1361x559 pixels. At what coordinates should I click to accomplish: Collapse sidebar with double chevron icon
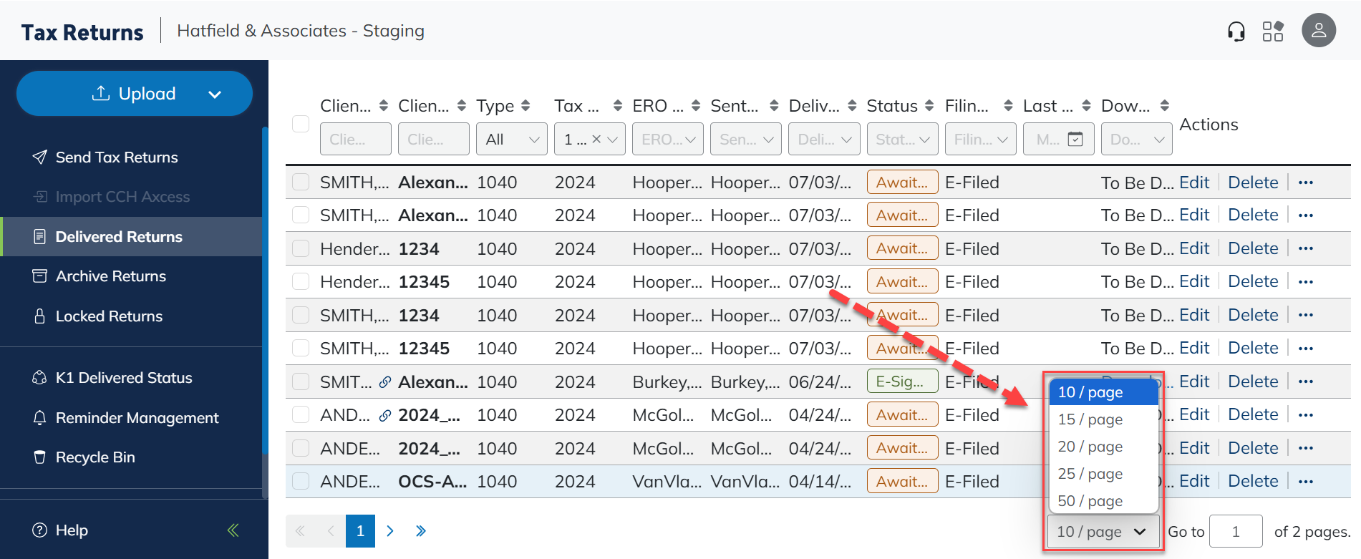pyautogui.click(x=233, y=530)
